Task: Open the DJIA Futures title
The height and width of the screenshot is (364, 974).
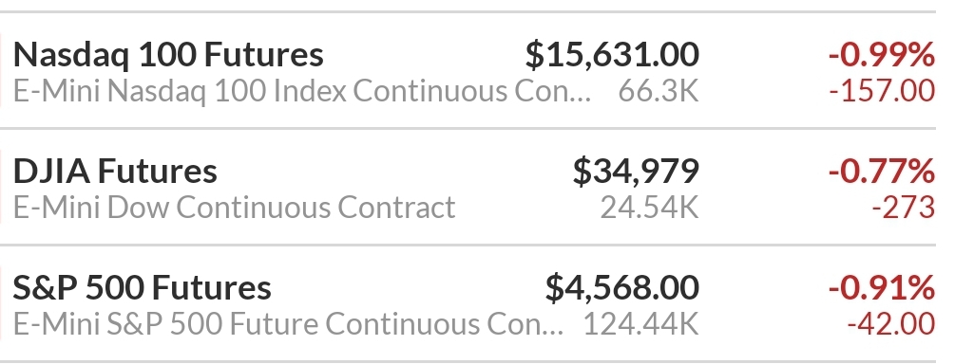Action: [115, 172]
